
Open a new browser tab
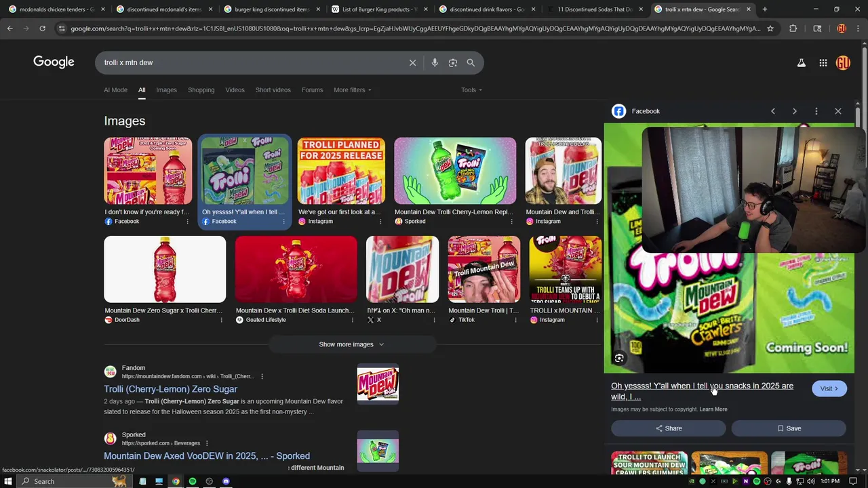point(764,9)
